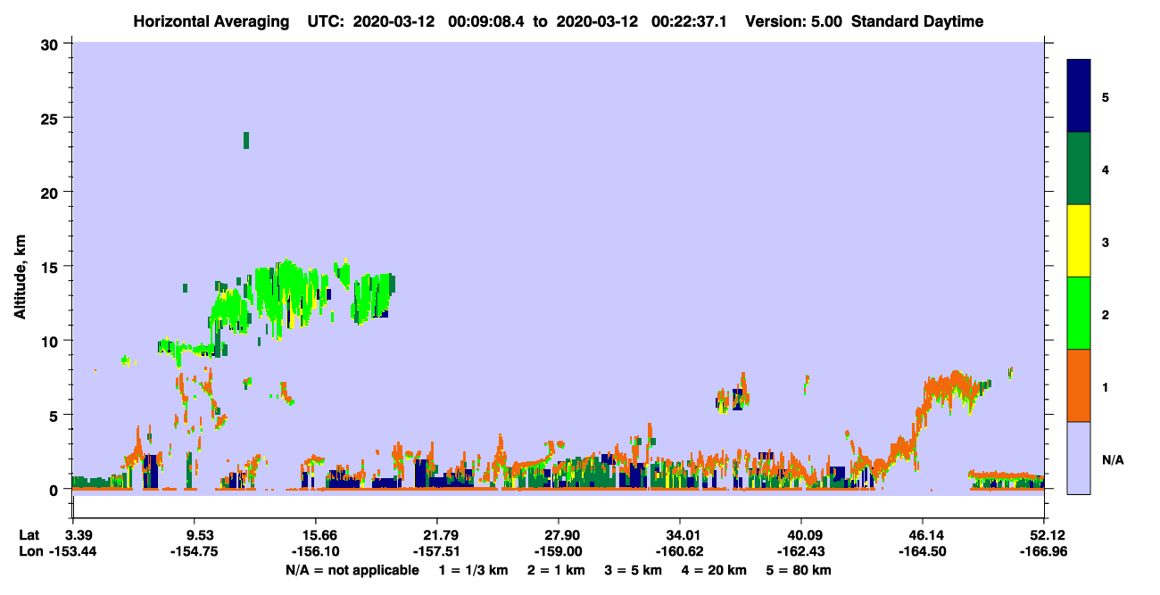
Task: Click legend entry '1 = 1/3 km'
Action: tap(474, 570)
